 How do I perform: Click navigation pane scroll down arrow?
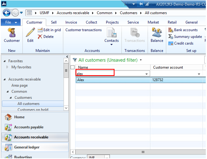tap(66, 108)
